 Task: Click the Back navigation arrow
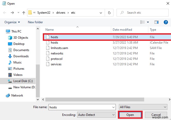click(5, 12)
